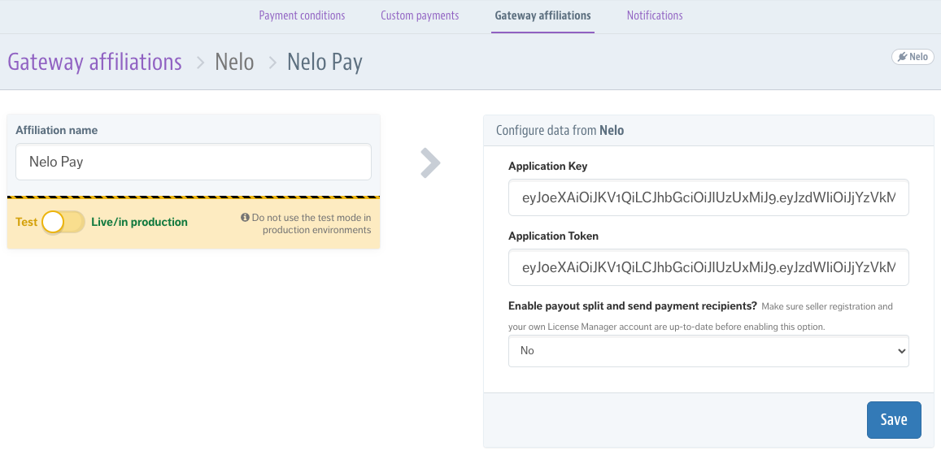Click the gray chevron arrow between panels
Screen dimensions: 941x455
click(x=431, y=163)
